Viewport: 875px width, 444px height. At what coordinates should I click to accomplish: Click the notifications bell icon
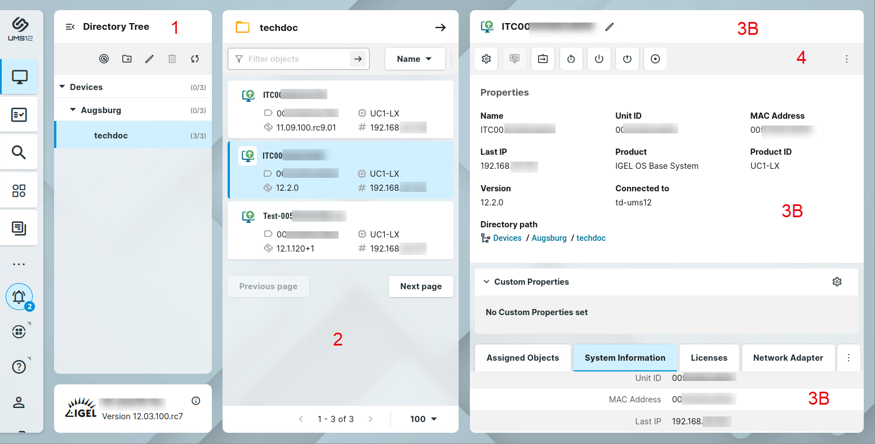(19, 297)
